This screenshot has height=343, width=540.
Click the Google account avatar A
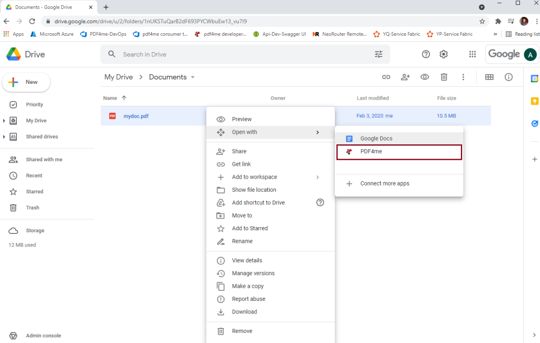531,54
